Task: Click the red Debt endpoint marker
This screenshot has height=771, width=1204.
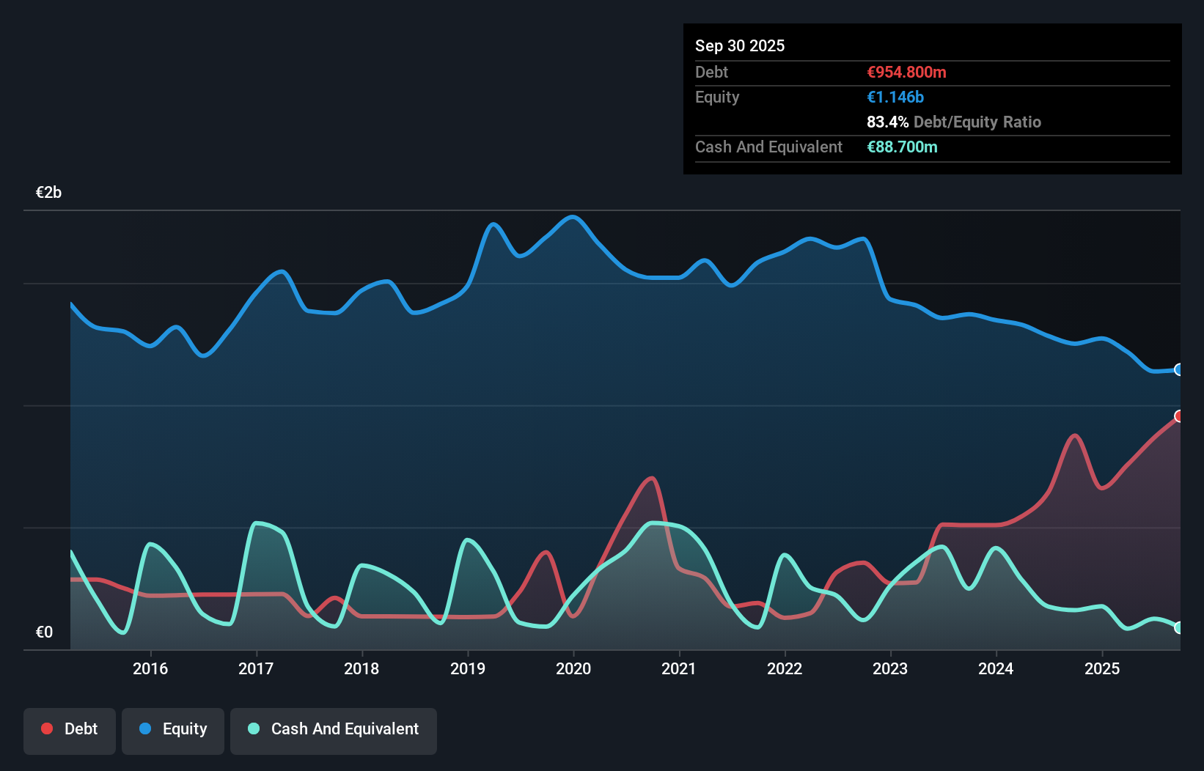Action: pos(1179,416)
